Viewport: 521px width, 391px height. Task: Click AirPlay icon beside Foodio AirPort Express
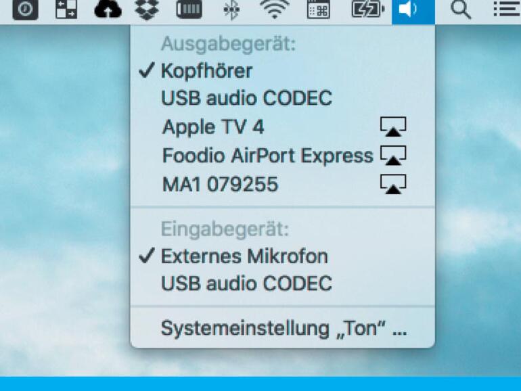point(393,155)
